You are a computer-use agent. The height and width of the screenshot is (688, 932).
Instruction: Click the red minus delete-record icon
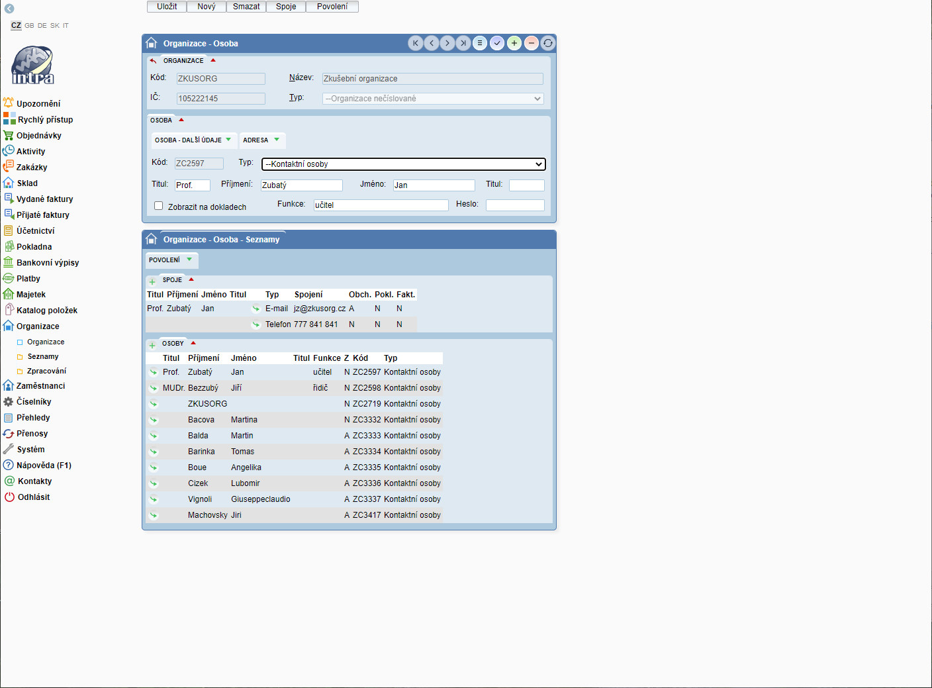pos(532,43)
